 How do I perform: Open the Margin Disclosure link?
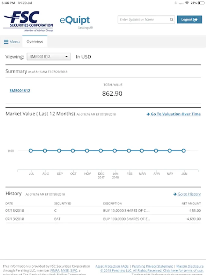coord(190,266)
